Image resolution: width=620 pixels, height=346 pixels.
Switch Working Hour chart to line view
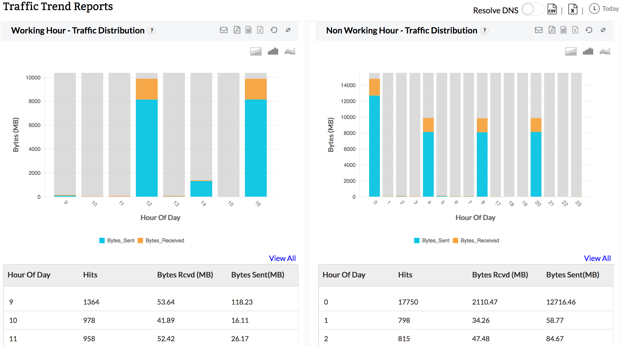click(290, 51)
